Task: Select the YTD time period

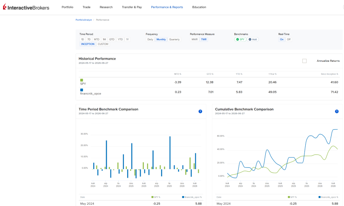Action: tap(120, 39)
